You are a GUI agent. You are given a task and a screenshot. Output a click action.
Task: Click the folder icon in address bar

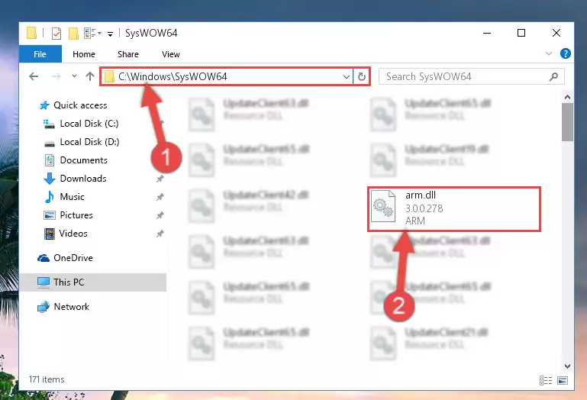(109, 77)
